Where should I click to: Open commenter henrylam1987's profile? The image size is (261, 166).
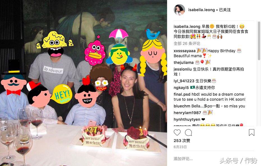(187, 113)
